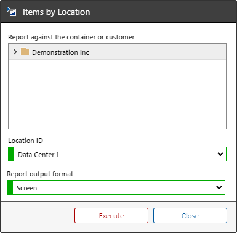Click the green indicator beside Data Center 1
The image size is (237, 233).
(11, 154)
